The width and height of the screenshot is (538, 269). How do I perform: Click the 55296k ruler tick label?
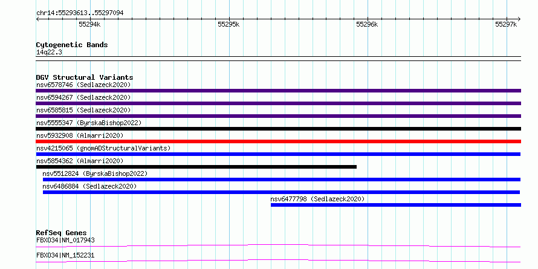tap(367, 24)
